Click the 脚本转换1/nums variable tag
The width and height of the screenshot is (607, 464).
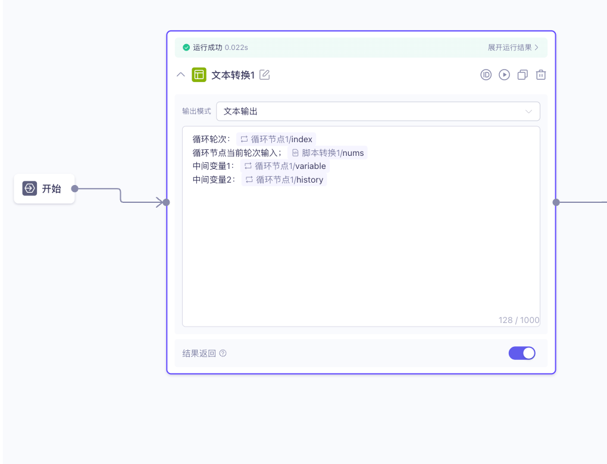click(329, 152)
